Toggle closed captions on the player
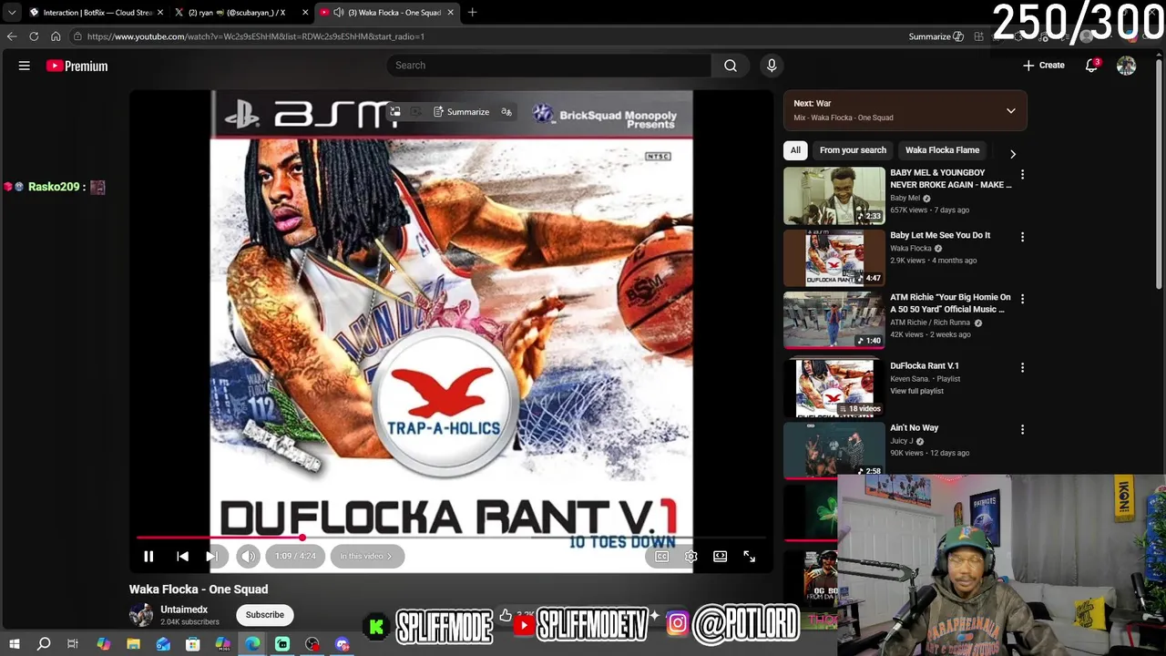Image resolution: width=1166 pixels, height=656 pixels. (662, 556)
